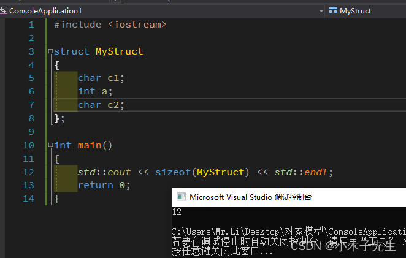Click the iostream include directive
Image resolution: width=406 pixels, height=258 pixels.
(110, 25)
